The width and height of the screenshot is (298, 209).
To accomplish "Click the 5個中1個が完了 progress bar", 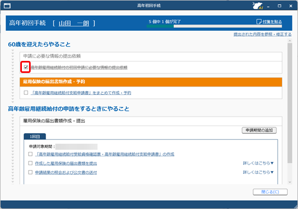I will pyautogui.click(x=214, y=26).
